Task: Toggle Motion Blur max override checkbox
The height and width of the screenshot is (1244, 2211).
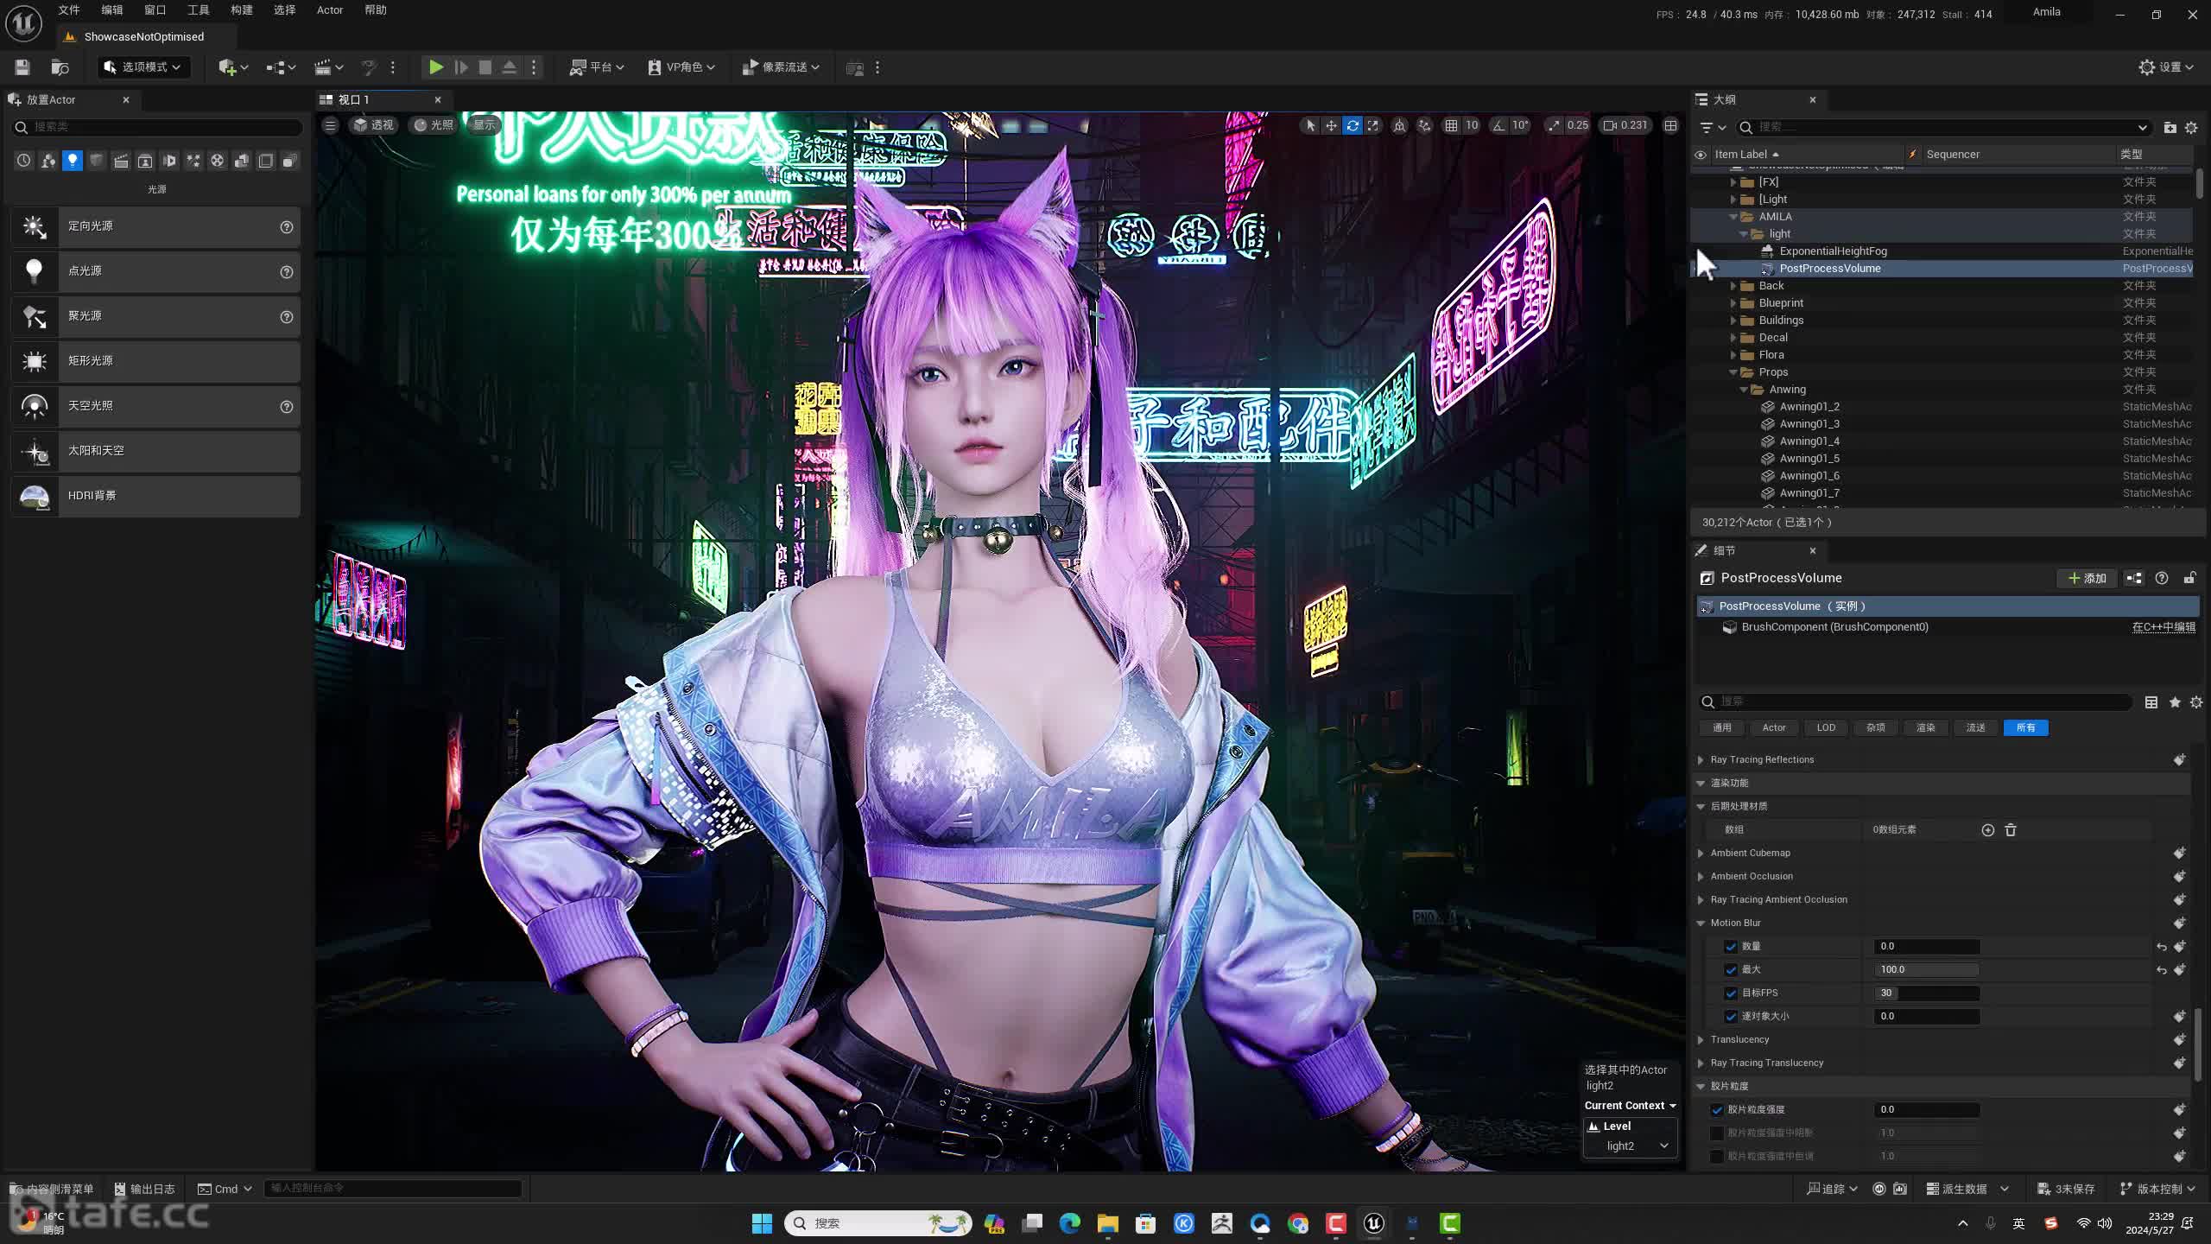Action: (1731, 970)
